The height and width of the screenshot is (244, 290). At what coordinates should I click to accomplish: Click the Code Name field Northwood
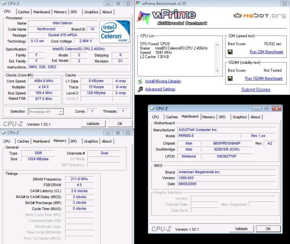point(46,29)
